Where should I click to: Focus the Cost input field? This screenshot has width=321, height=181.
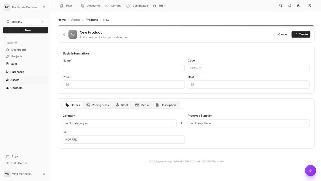(x=249, y=84)
